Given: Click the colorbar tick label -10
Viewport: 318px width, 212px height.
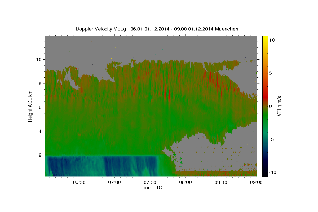Looking at the screenshot, I should (273, 172).
